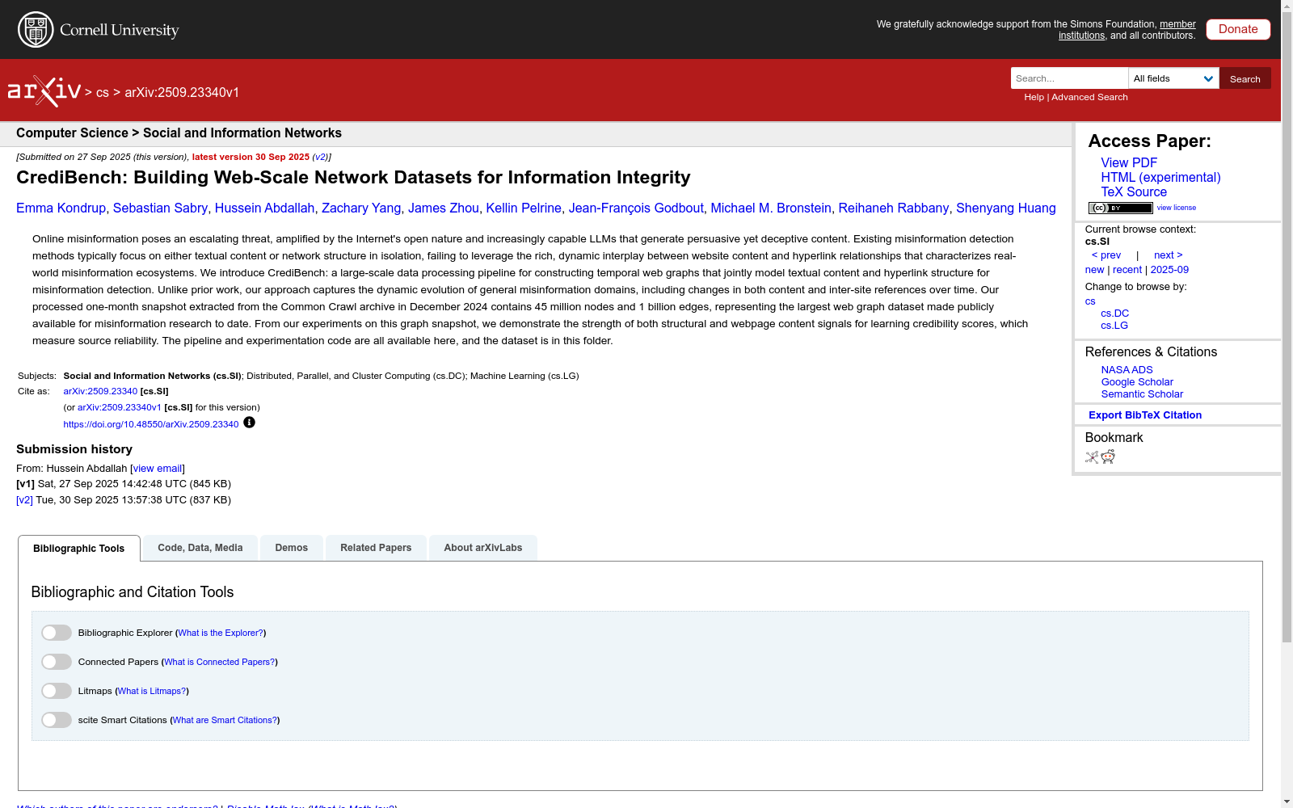Image resolution: width=1293 pixels, height=808 pixels.
Task: Toggle the Bibliographic Explorer switch
Action: (x=57, y=633)
